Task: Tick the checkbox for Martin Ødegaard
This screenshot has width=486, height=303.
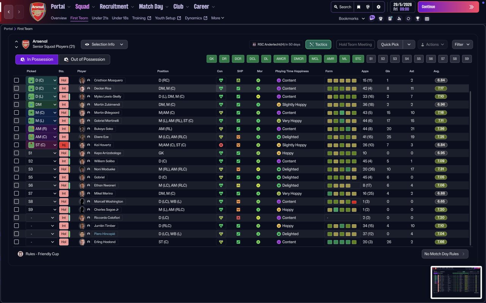Action: 16,112
